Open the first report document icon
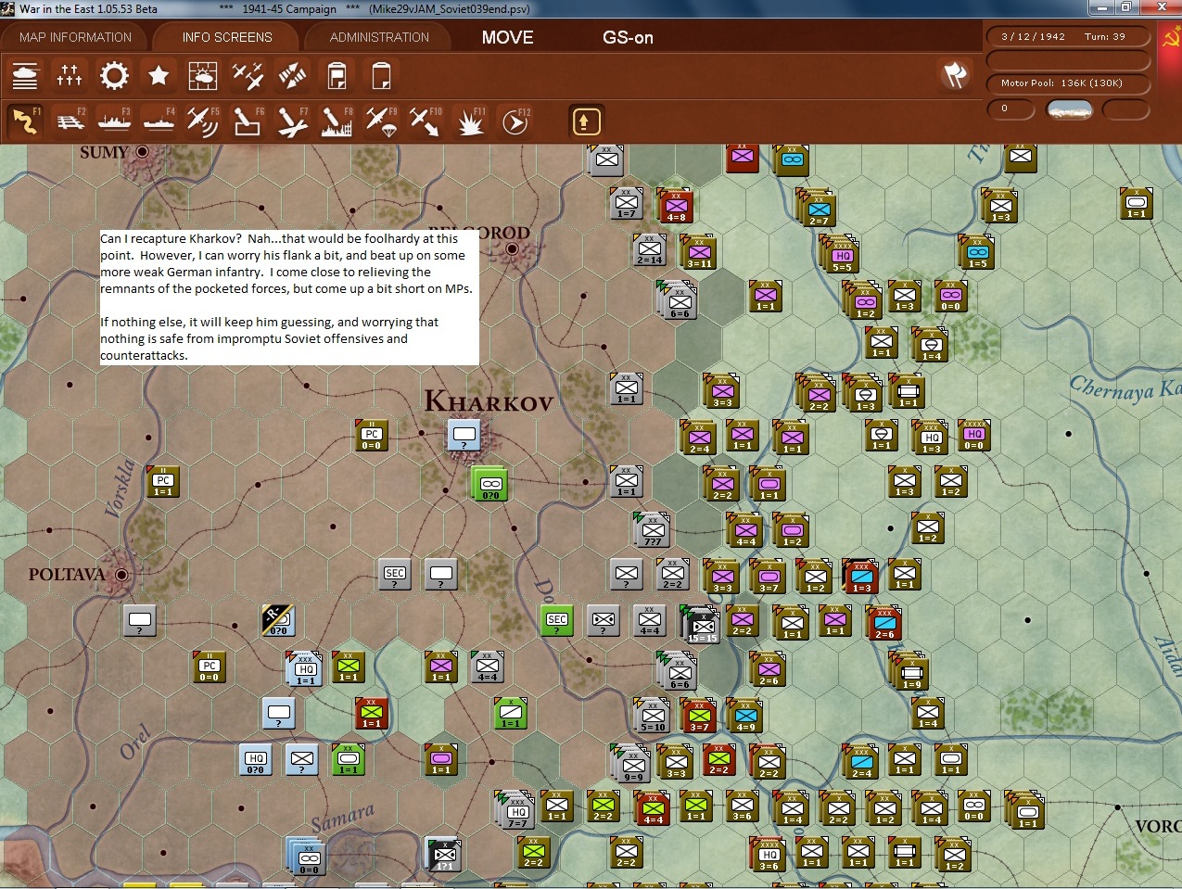This screenshot has width=1182, height=889. 337,76
